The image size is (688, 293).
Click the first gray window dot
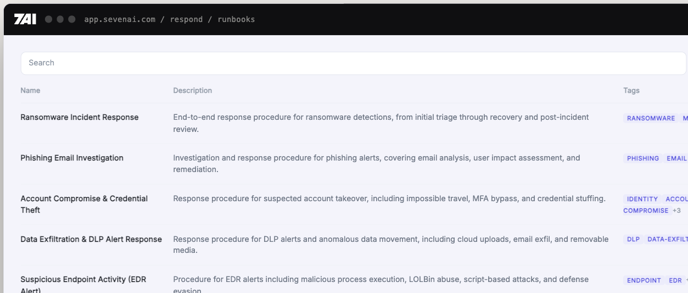click(x=48, y=19)
